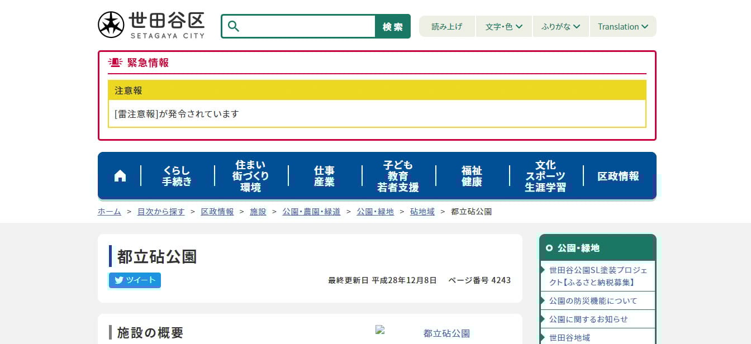
Task: Expand the ふりがな dropdown
Action: 561,26
